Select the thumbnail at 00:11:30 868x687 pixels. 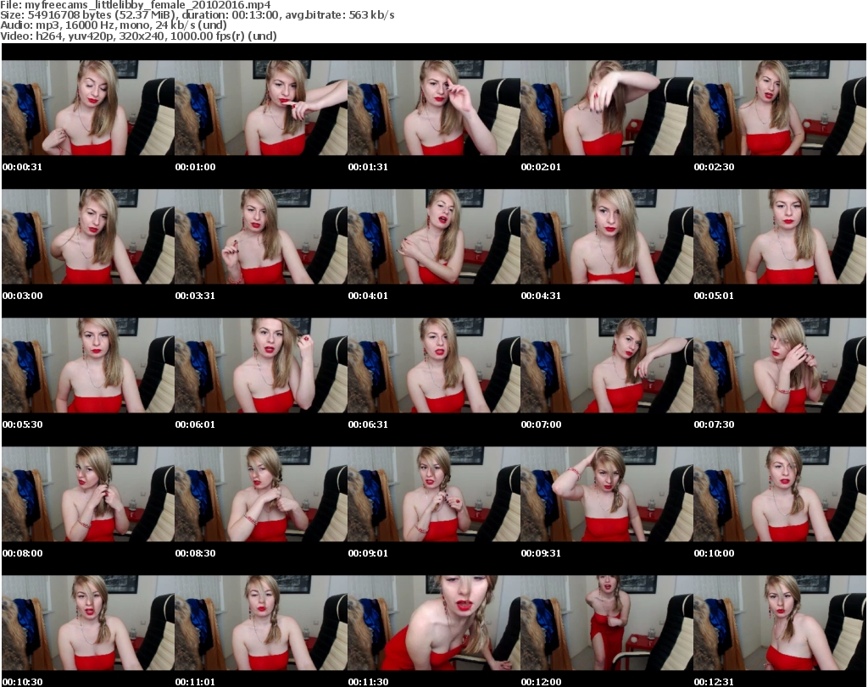[x=434, y=623]
